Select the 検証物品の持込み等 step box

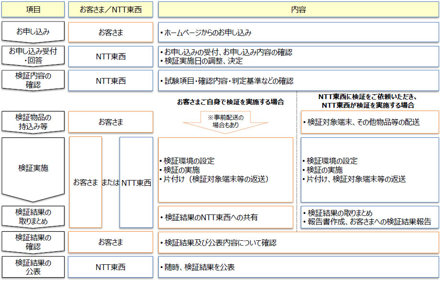point(33,122)
